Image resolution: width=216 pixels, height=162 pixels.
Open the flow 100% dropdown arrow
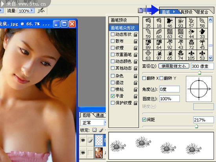pyautogui.click(x=32, y=11)
